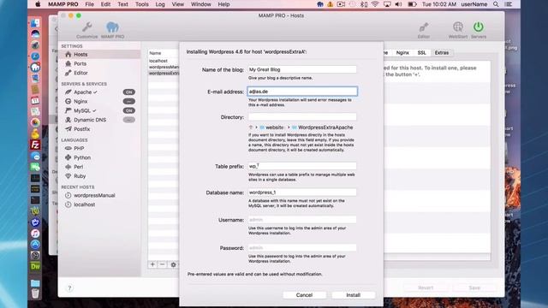The width and height of the screenshot is (548, 308).
Task: Switch to the Extras tab
Action: (x=442, y=53)
